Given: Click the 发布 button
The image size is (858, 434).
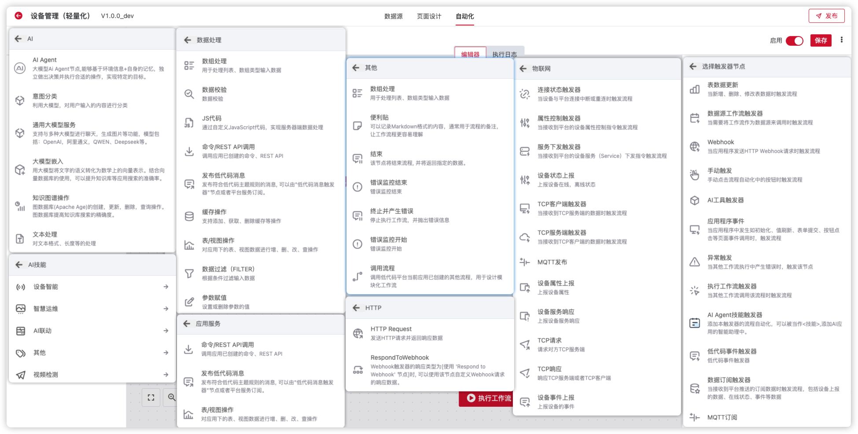Looking at the screenshot, I should coord(826,16).
